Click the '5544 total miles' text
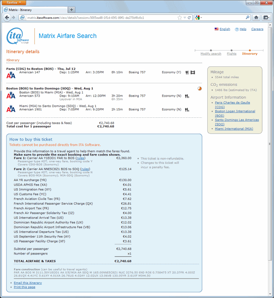Screen dimensions: 274x298 [x=227, y=77]
